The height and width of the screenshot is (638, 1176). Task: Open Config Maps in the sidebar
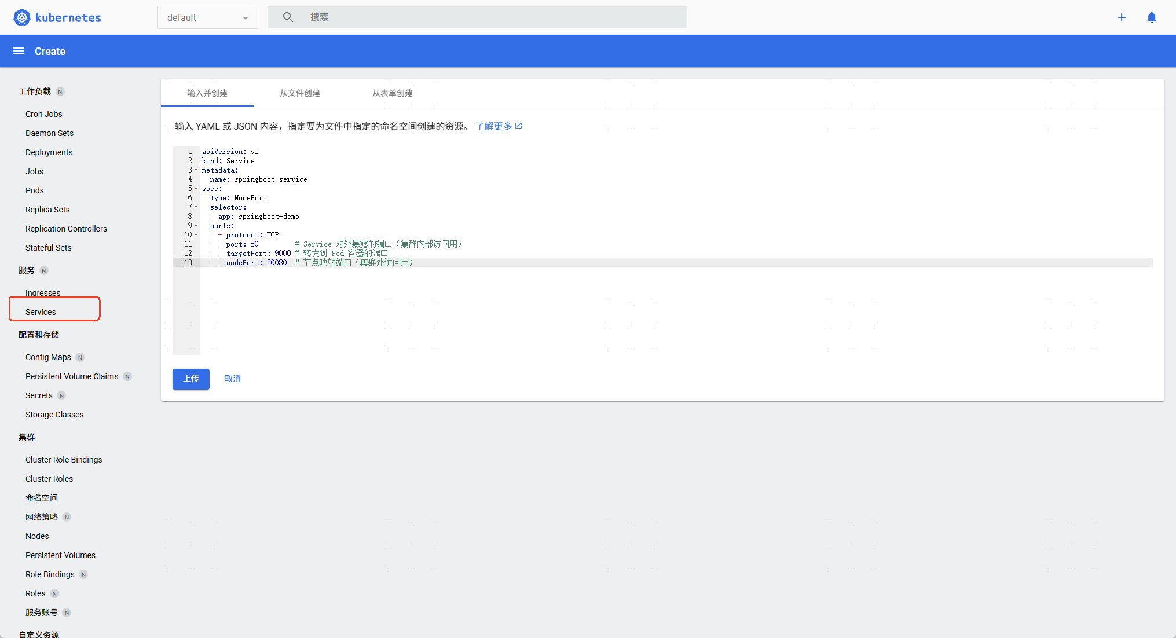[48, 357]
